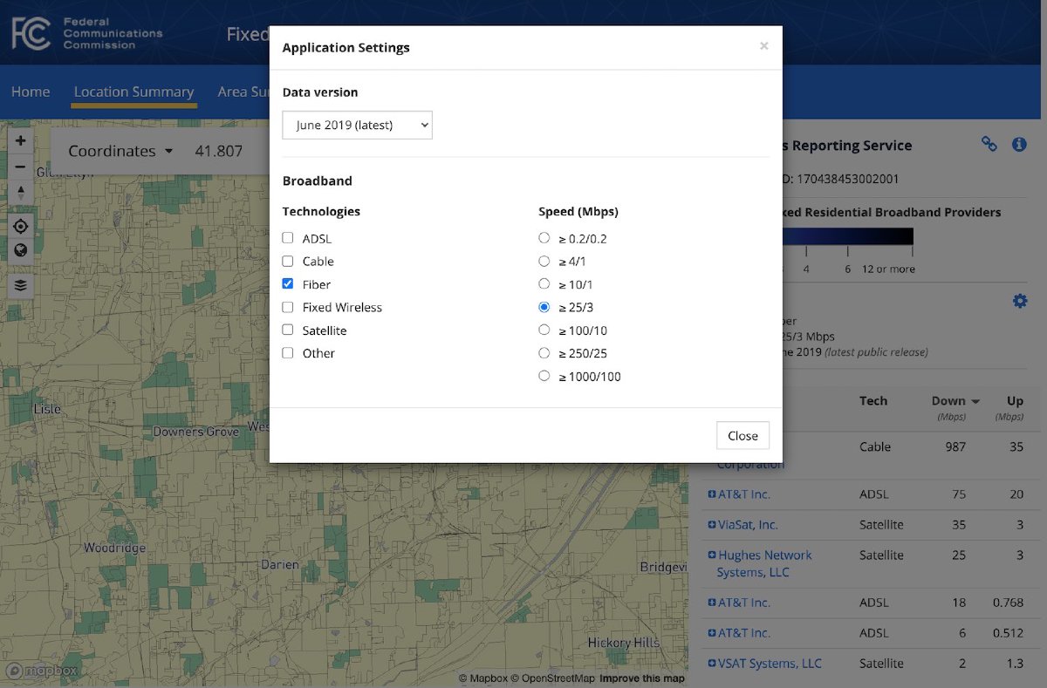The width and height of the screenshot is (1047, 688).
Task: Click the FCC logo
Action: (x=86, y=33)
